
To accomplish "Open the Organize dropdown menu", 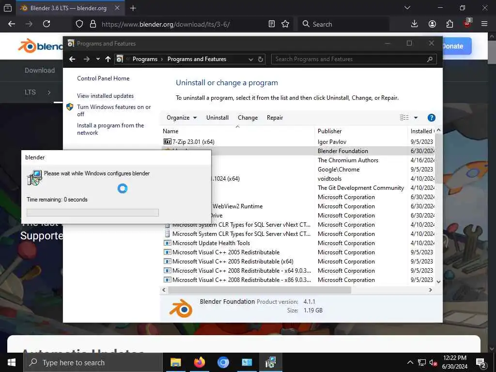I will (182, 118).
